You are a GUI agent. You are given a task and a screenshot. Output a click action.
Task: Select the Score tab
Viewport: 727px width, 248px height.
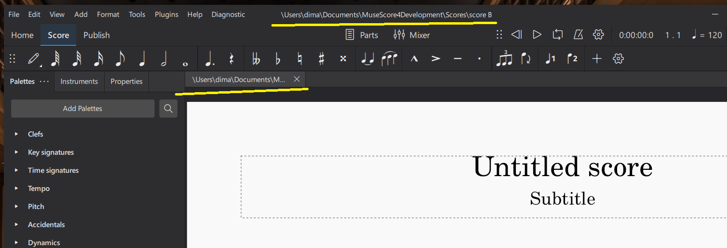58,35
